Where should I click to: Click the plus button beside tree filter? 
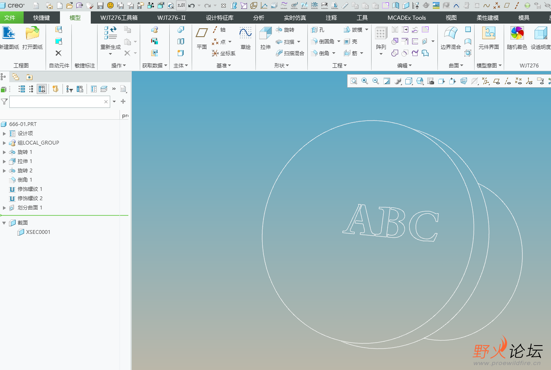pyautogui.click(x=123, y=102)
